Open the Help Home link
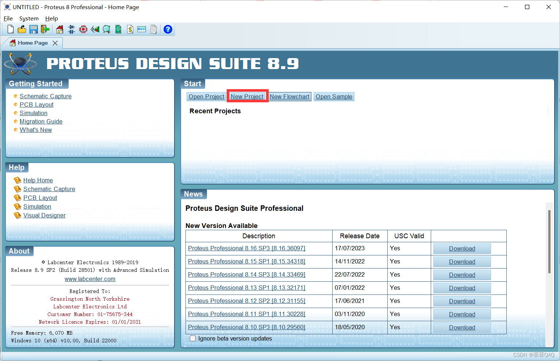The height and width of the screenshot is (361, 560). 38,180
